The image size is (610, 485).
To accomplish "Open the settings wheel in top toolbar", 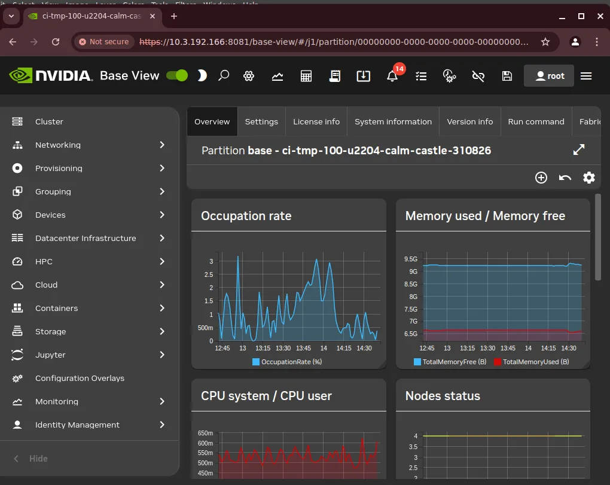I will click(249, 76).
